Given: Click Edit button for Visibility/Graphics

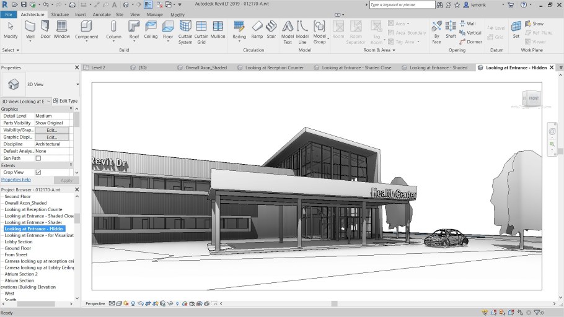Looking at the screenshot, I should (x=51, y=130).
